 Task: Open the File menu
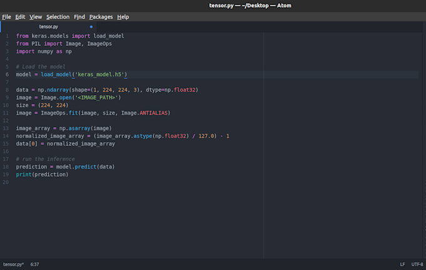(6, 16)
